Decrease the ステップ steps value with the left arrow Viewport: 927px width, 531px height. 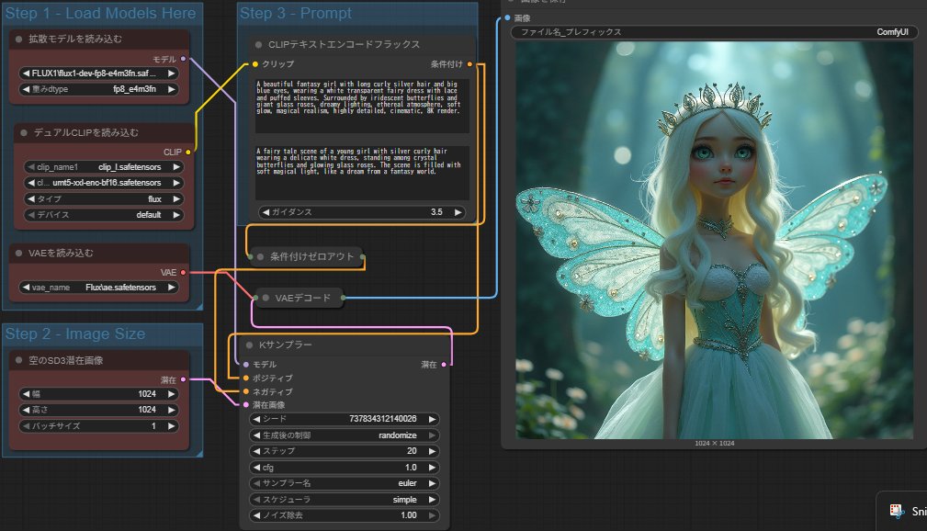coord(256,451)
